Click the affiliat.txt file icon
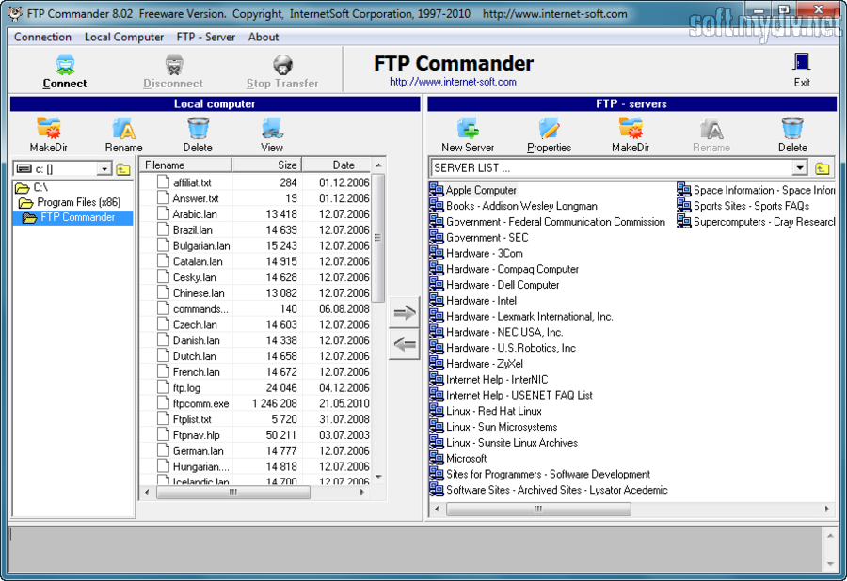The width and height of the screenshot is (847, 581). (x=163, y=182)
